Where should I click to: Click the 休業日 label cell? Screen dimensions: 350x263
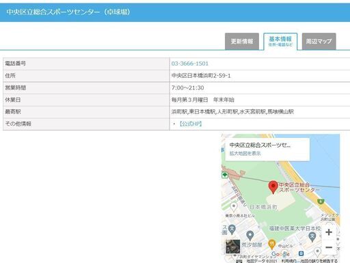click(86, 100)
